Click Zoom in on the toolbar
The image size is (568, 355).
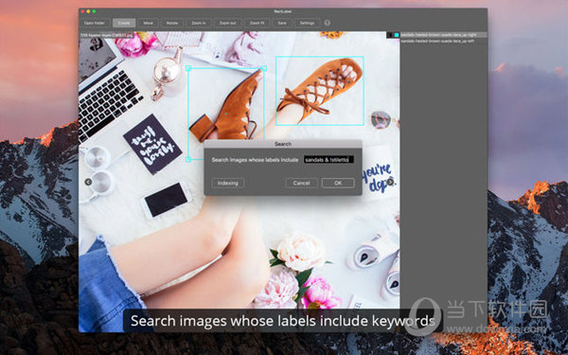pos(199,23)
